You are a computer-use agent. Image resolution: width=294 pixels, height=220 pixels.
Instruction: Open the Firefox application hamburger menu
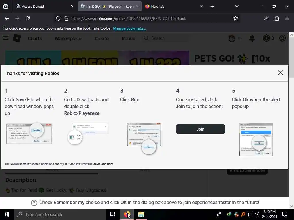click(x=287, y=18)
